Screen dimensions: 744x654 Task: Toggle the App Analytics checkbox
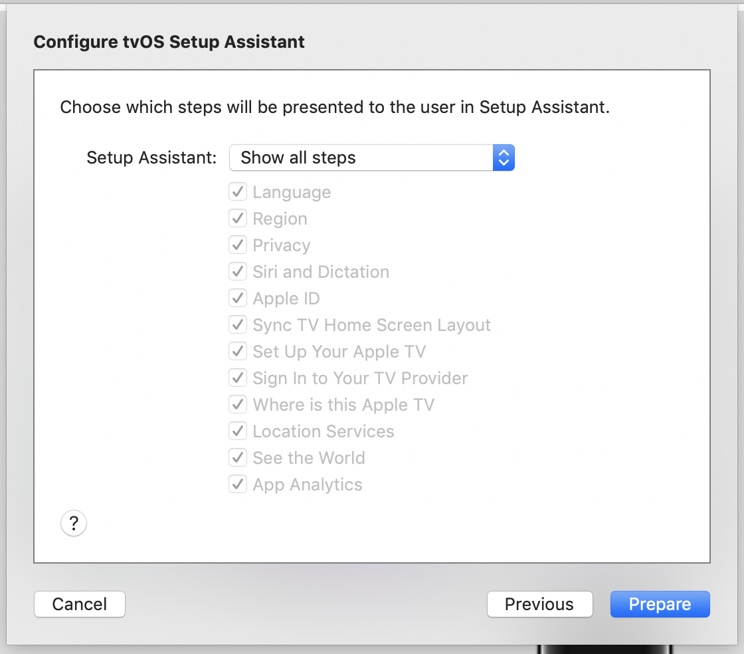click(238, 485)
